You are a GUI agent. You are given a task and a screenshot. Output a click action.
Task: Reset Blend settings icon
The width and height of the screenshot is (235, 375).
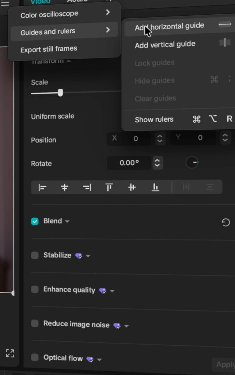225,222
